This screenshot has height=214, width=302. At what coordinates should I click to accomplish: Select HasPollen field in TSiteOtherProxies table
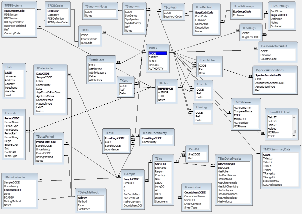pyautogui.click(x=223, y=171)
